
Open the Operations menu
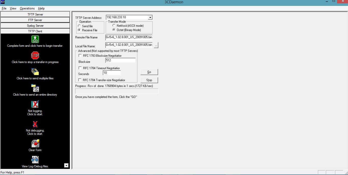click(x=27, y=8)
